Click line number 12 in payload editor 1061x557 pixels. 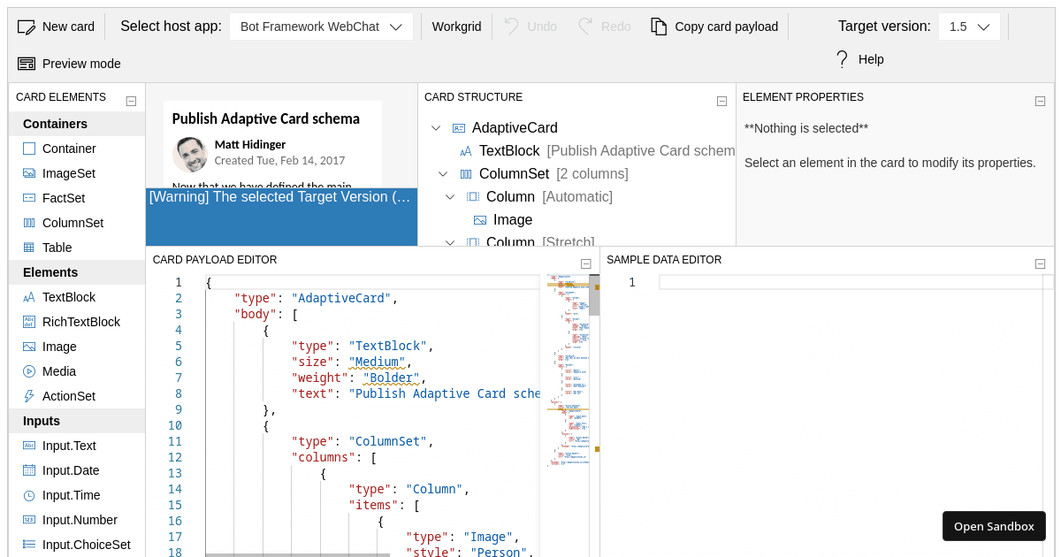click(175, 457)
